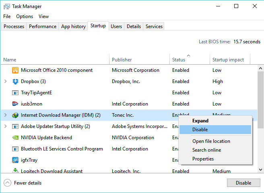Click the Bluetooth LE Services icon
Image resolution: width=264 pixels, height=193 pixels.
[15, 149]
